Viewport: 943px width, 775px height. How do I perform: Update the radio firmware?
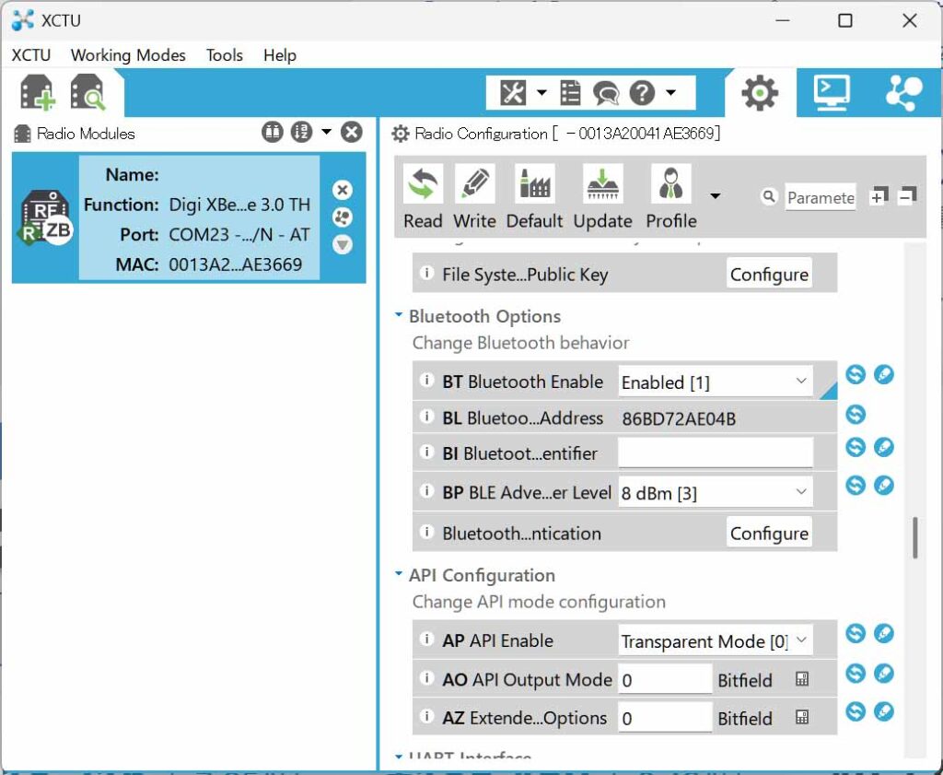(602, 197)
